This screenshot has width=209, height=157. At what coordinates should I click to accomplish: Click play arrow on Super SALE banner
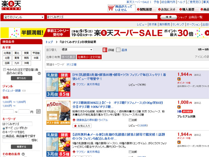(207, 33)
